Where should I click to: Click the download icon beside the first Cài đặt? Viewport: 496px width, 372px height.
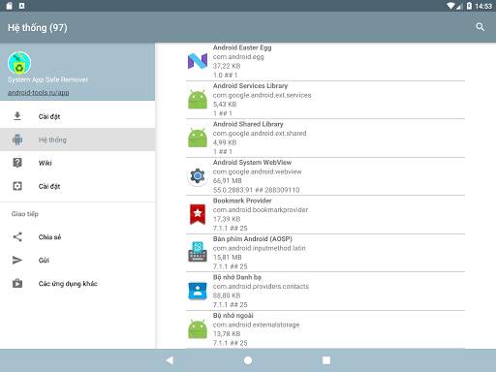pos(17,116)
